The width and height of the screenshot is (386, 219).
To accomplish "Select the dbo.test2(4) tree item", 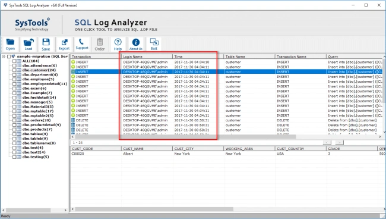I will pos(34,152).
